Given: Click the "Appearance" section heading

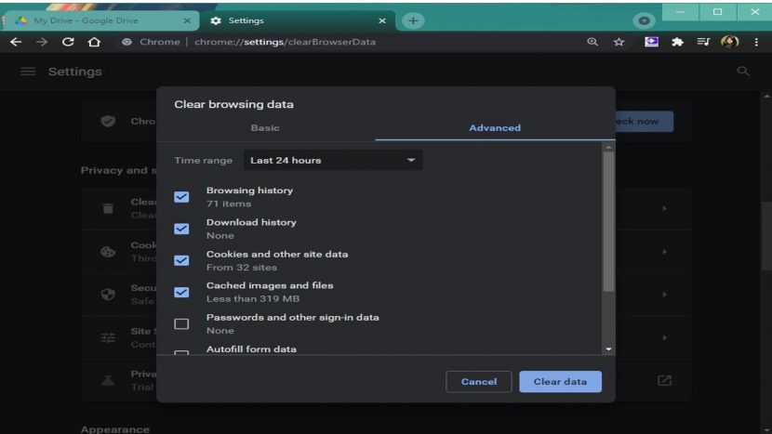Looking at the screenshot, I should click(x=115, y=429).
